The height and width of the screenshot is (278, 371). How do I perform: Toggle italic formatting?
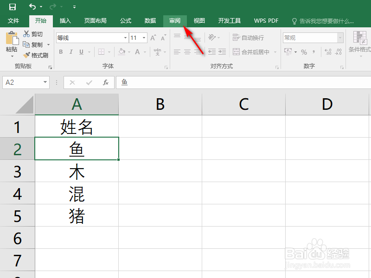71,51
